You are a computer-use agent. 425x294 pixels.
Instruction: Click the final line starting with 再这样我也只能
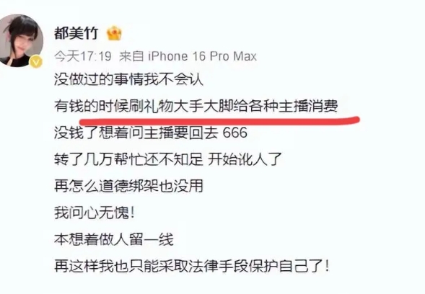tap(192, 266)
